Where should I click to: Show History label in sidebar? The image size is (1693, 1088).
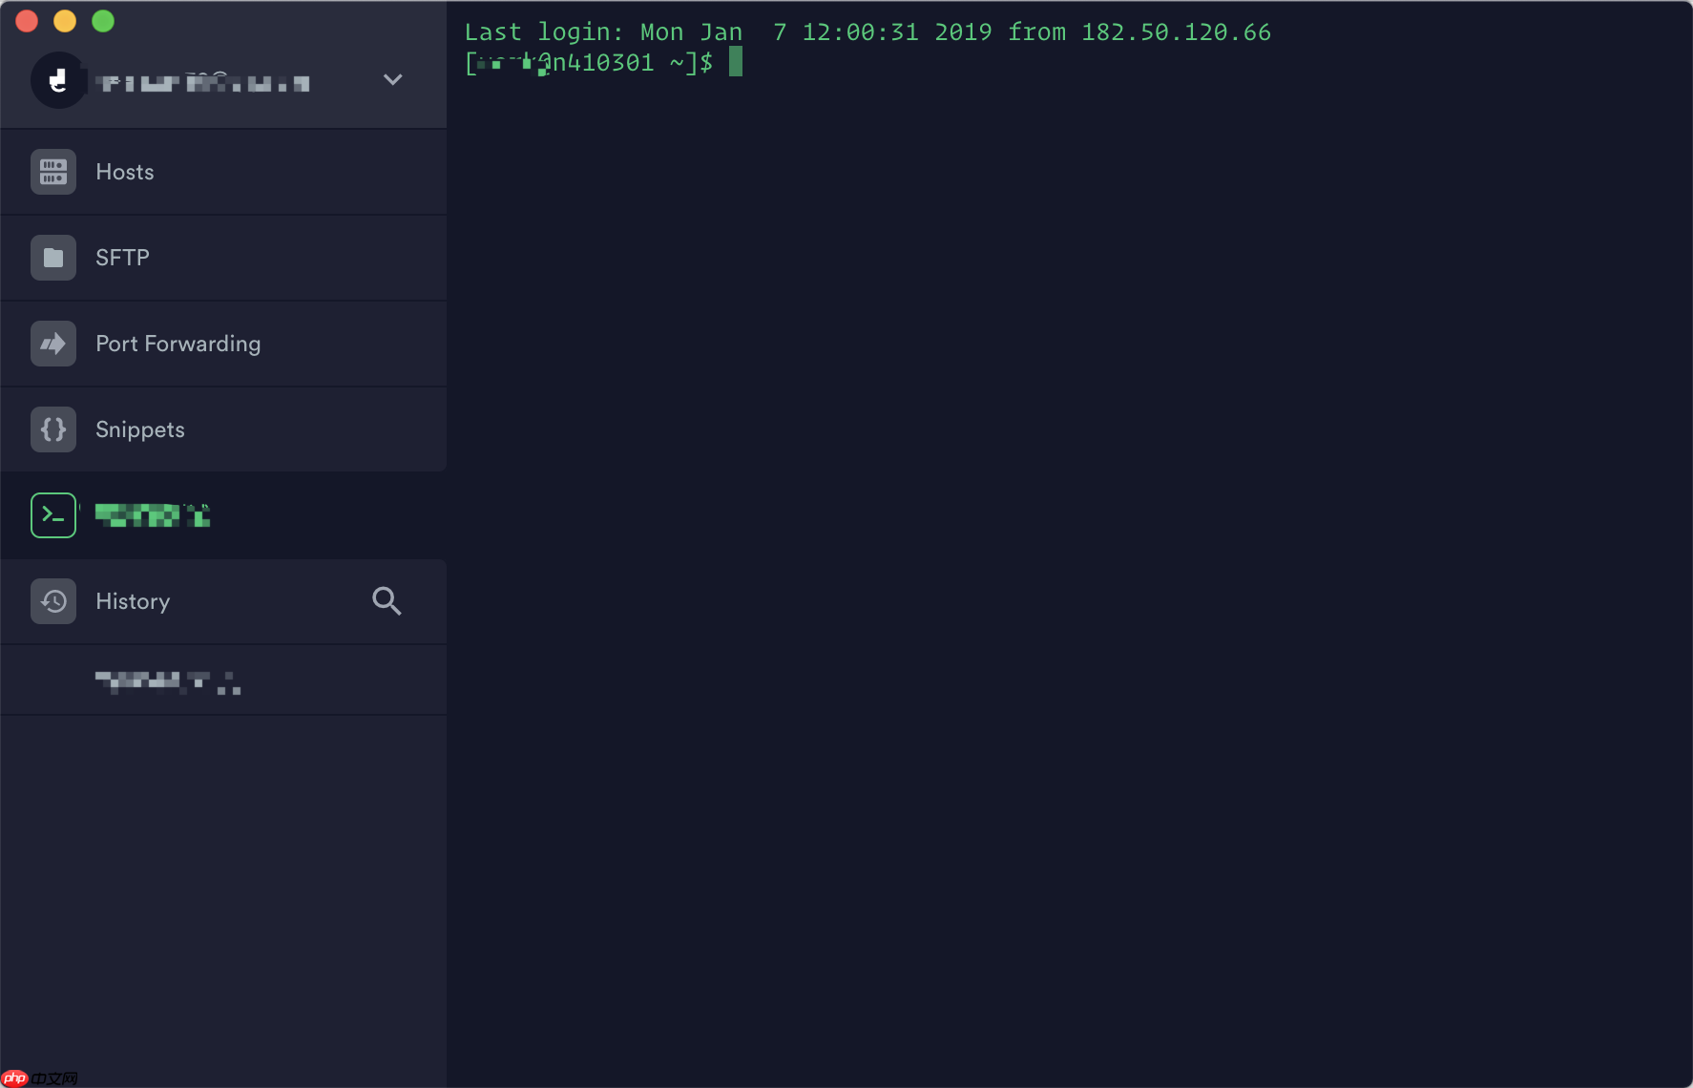(x=133, y=601)
